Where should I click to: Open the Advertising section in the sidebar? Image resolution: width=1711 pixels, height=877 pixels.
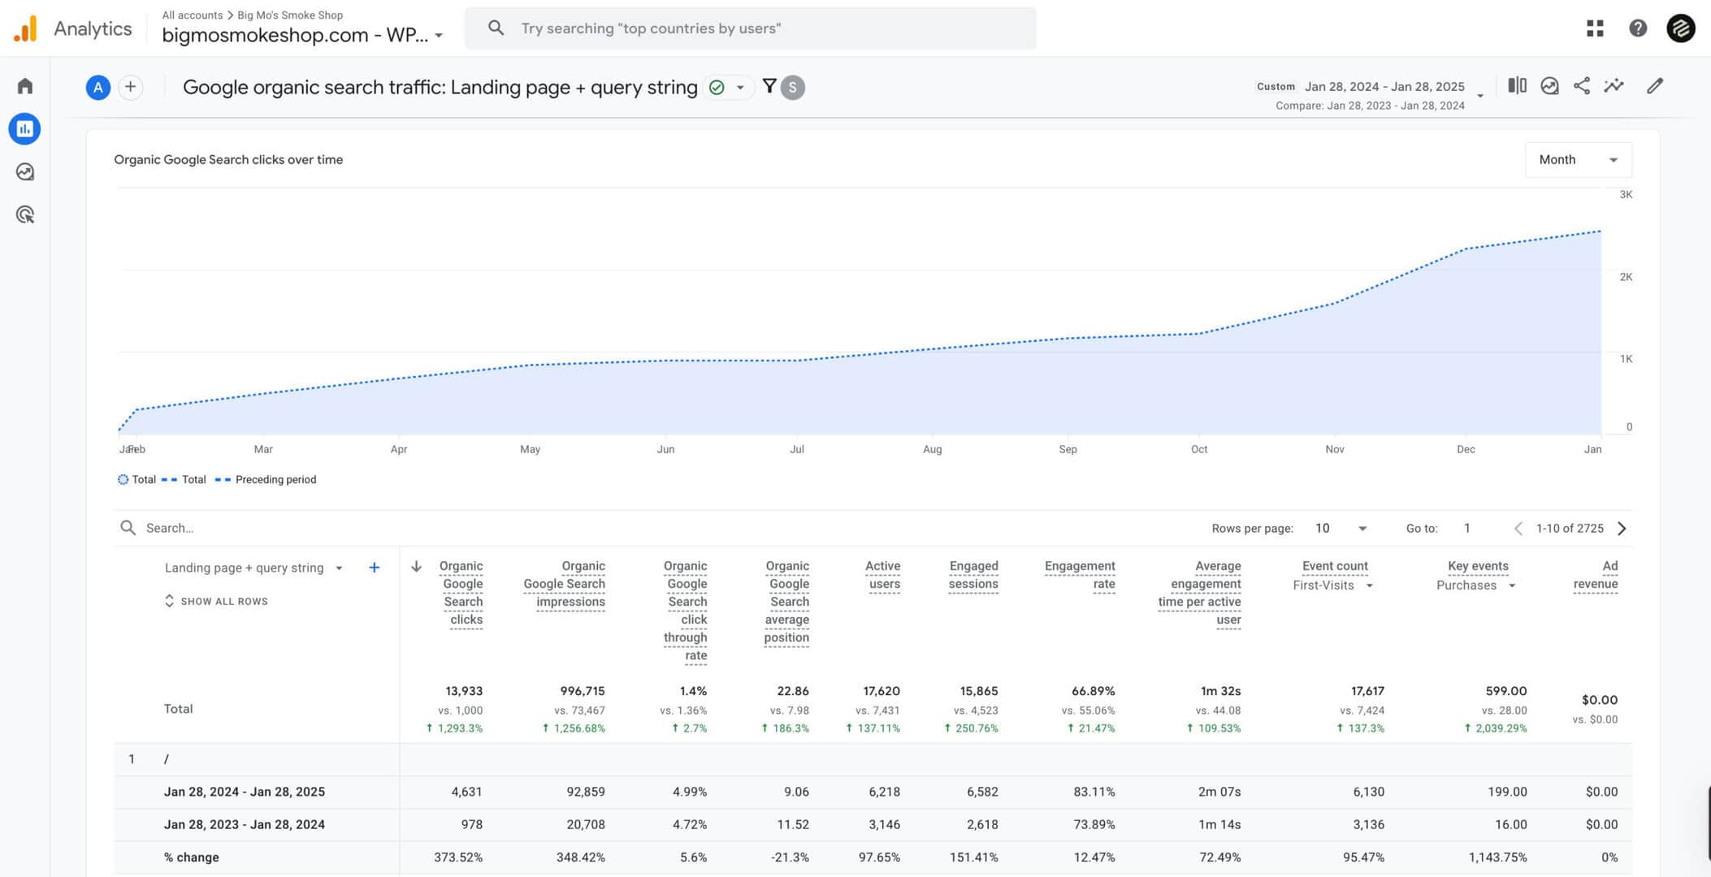[x=24, y=214]
